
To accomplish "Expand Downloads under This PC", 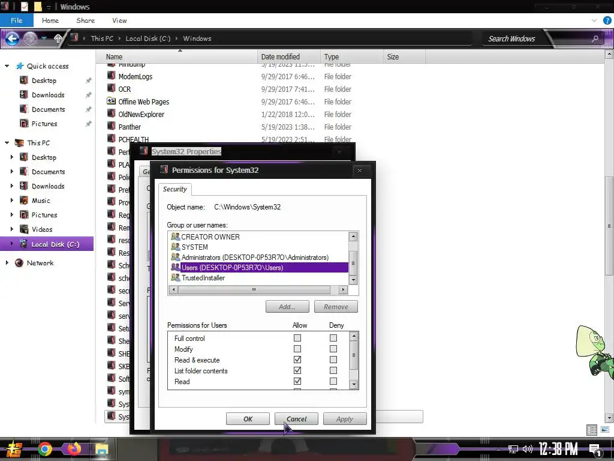I will pos(12,186).
